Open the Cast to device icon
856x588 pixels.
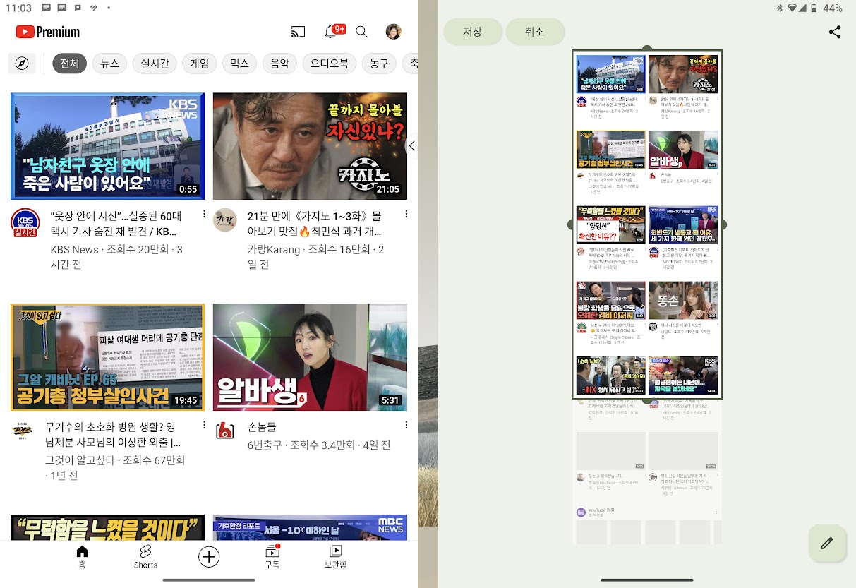point(298,31)
